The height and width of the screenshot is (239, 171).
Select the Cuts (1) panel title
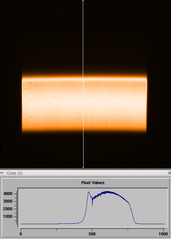[x=15, y=173]
